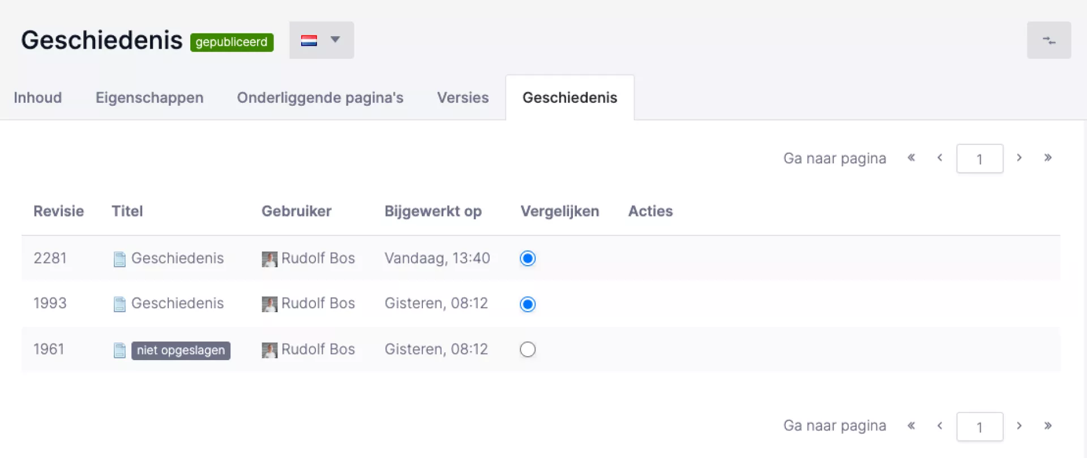Switch to the Inhoud tab
The width and height of the screenshot is (1087, 458).
(38, 97)
